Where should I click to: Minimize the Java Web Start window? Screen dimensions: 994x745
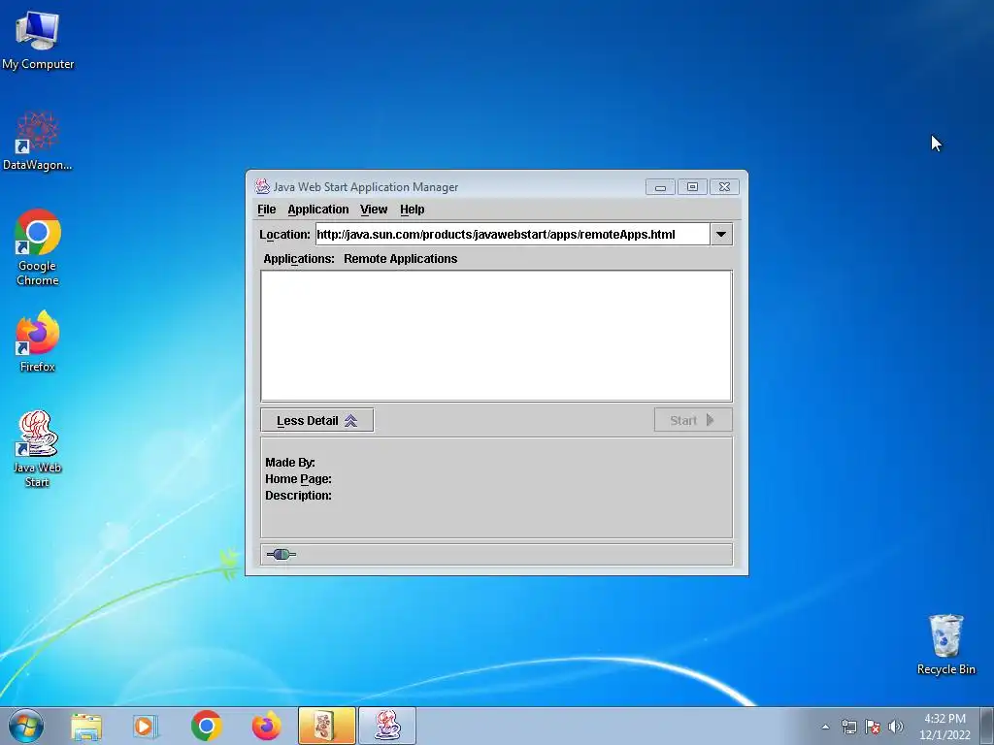point(660,187)
